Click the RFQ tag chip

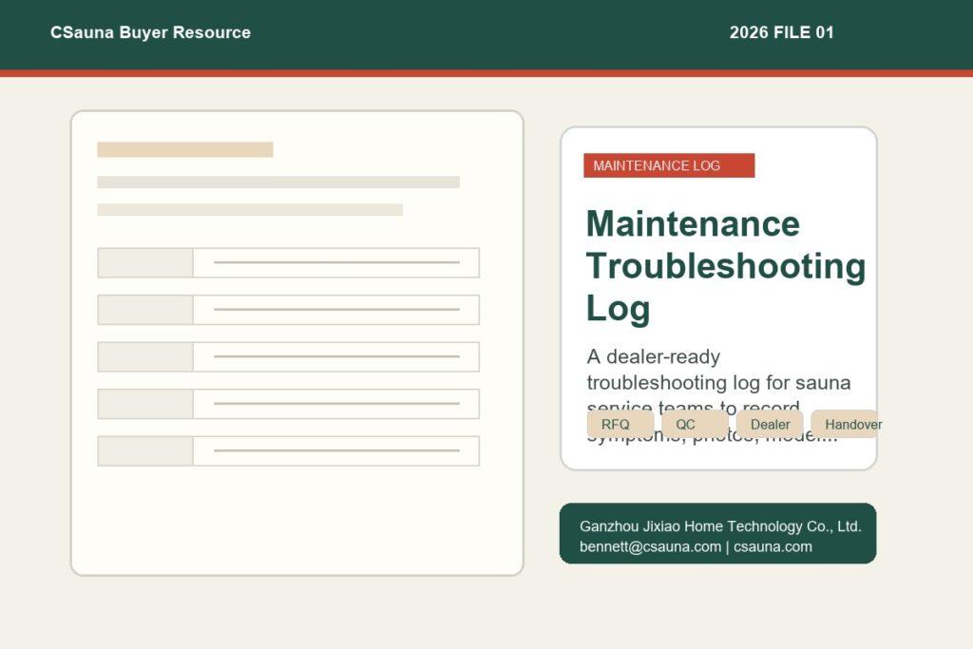(620, 425)
